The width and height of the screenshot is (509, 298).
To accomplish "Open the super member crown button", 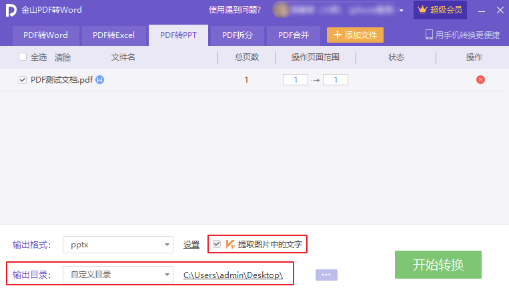I will tap(440, 10).
